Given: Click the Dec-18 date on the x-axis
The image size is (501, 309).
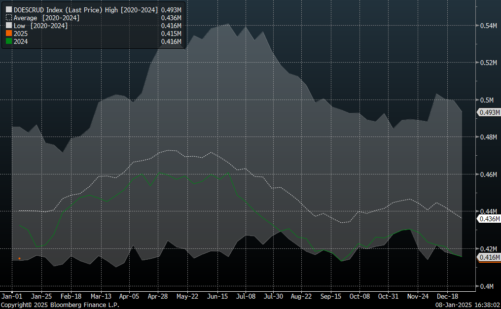Looking at the screenshot, I should pyautogui.click(x=447, y=297).
